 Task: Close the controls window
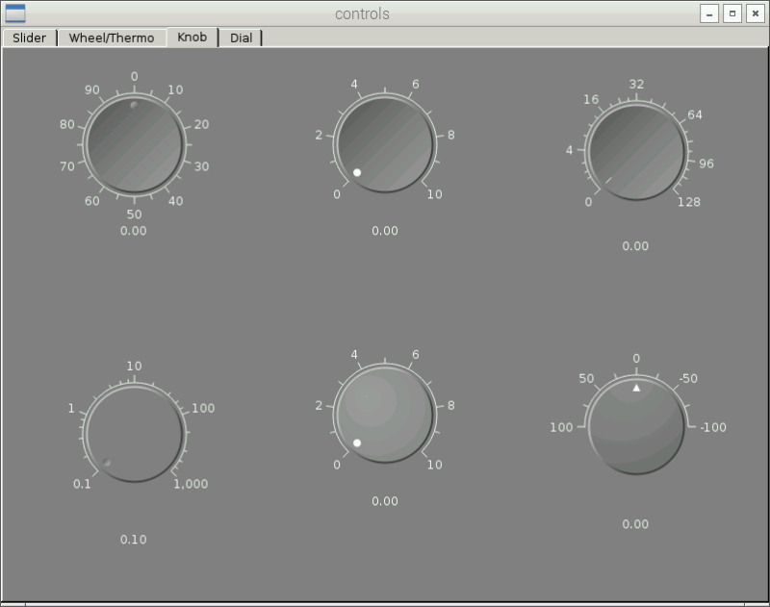(756, 13)
